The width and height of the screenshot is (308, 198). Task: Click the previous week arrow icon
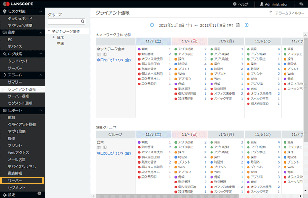click(x=152, y=25)
